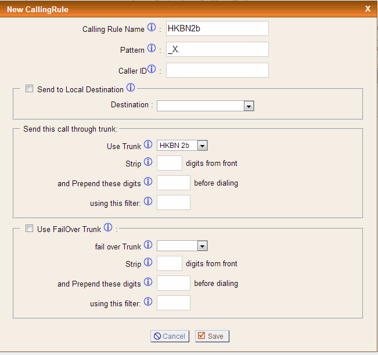Open Use Trunk dropdown showing HKBN 2b

[x=182, y=146]
